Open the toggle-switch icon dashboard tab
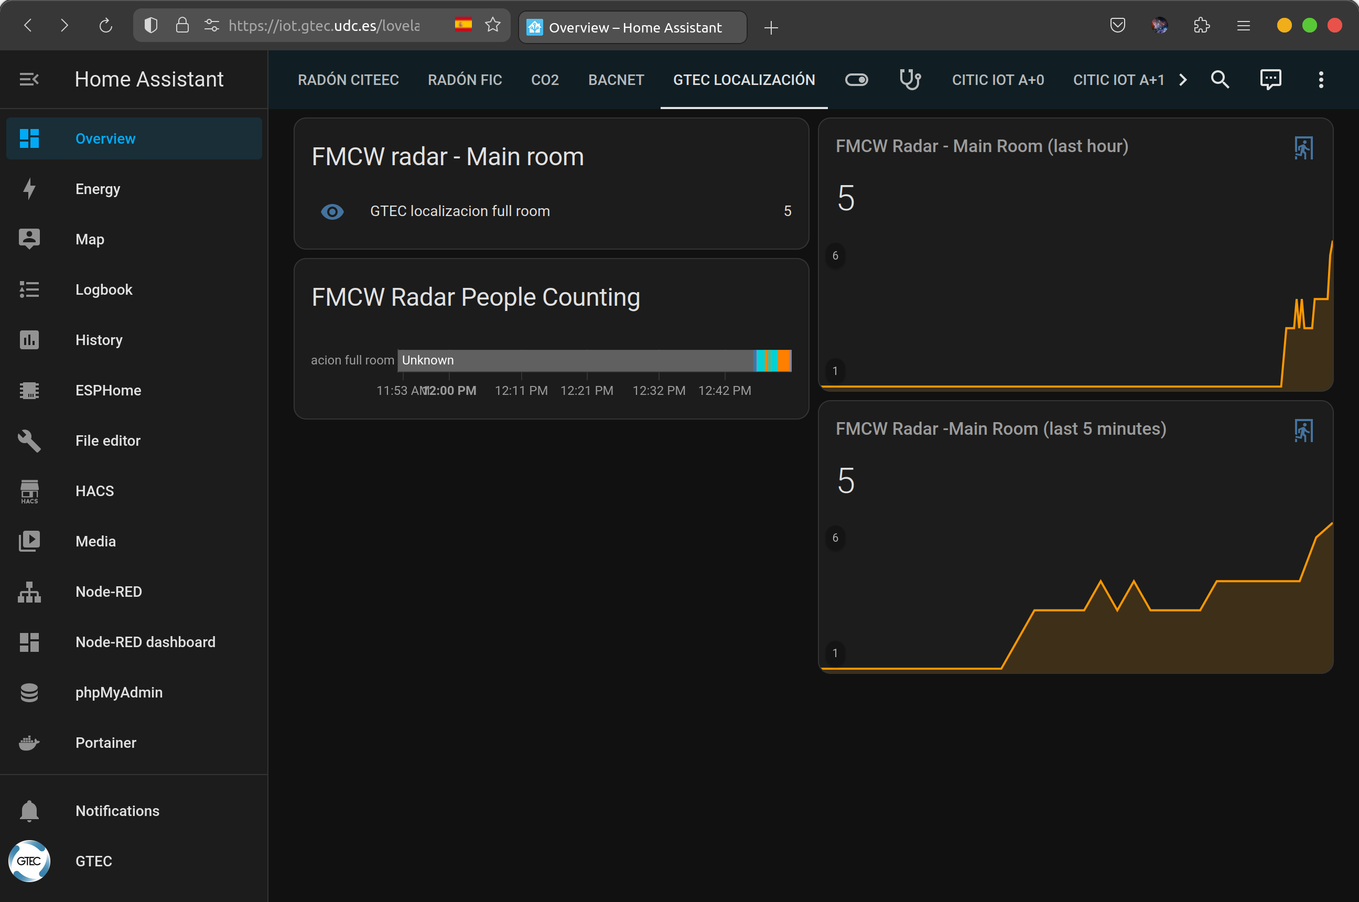The image size is (1359, 902). pyautogui.click(x=856, y=79)
